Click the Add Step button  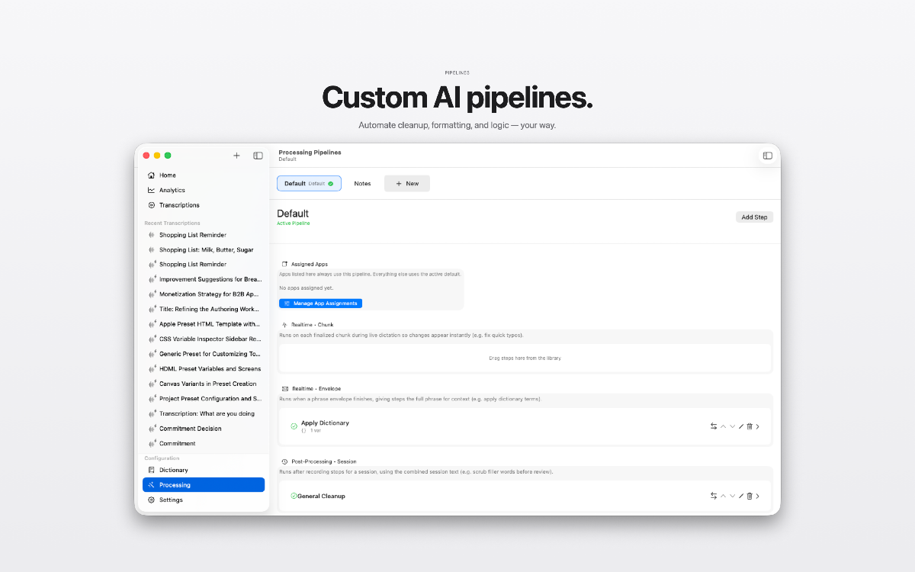(x=754, y=217)
